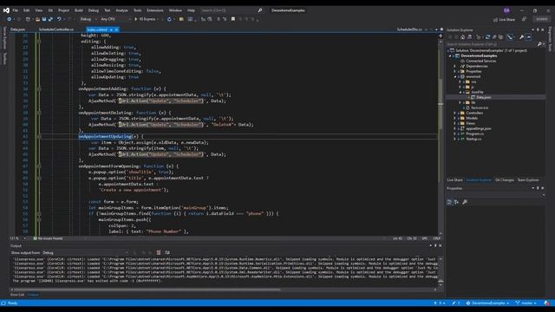Click the Navigate Backward toolbar icon
This screenshot has height=312, width=555.
pos(10,19)
